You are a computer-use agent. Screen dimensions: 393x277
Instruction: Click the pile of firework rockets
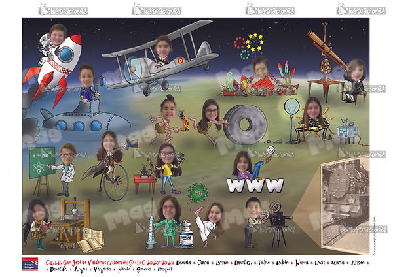tap(258, 84)
